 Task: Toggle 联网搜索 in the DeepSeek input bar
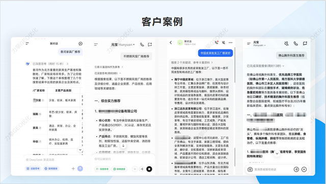[51, 169]
